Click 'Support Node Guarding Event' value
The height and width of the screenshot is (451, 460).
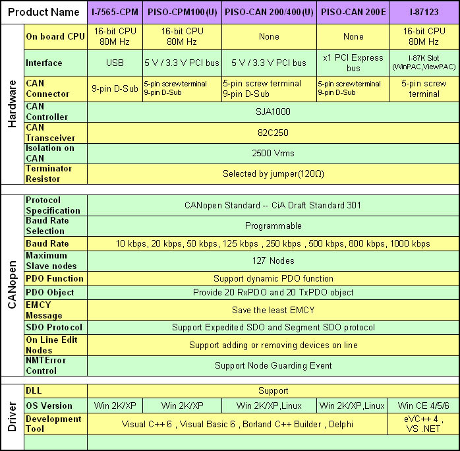[273, 365]
